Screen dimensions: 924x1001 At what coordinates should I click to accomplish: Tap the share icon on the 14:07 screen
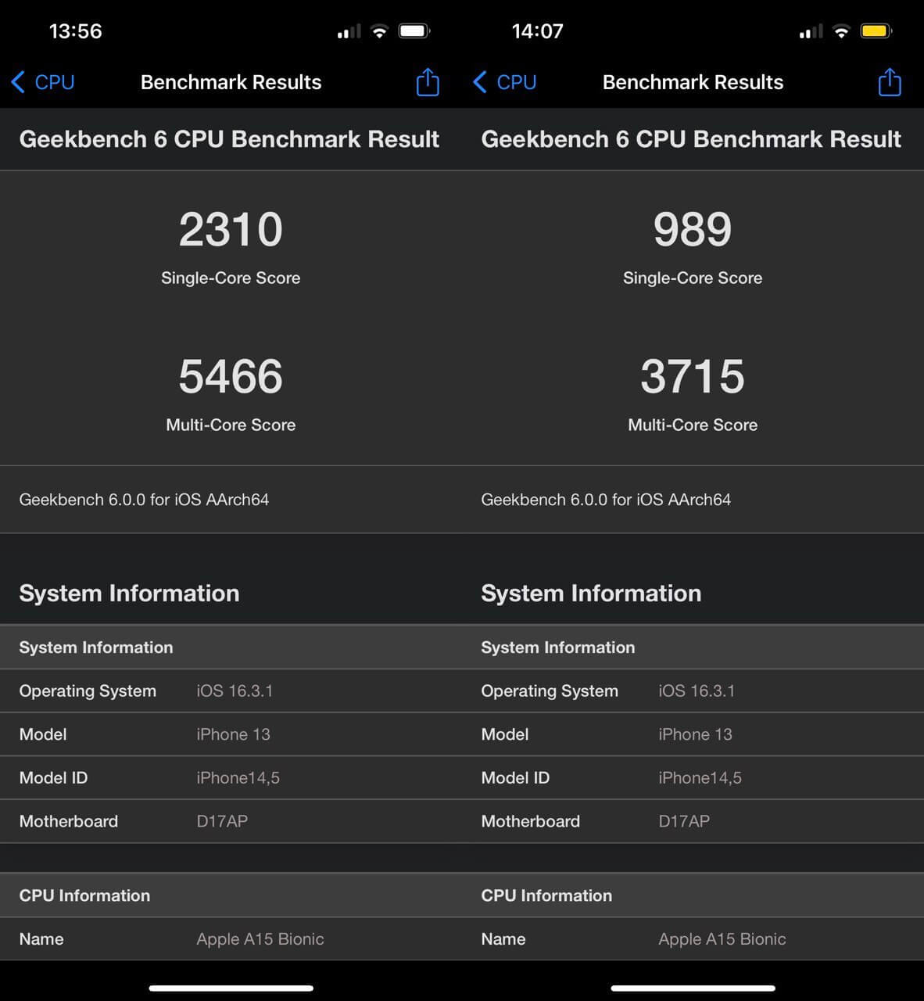[x=889, y=82]
